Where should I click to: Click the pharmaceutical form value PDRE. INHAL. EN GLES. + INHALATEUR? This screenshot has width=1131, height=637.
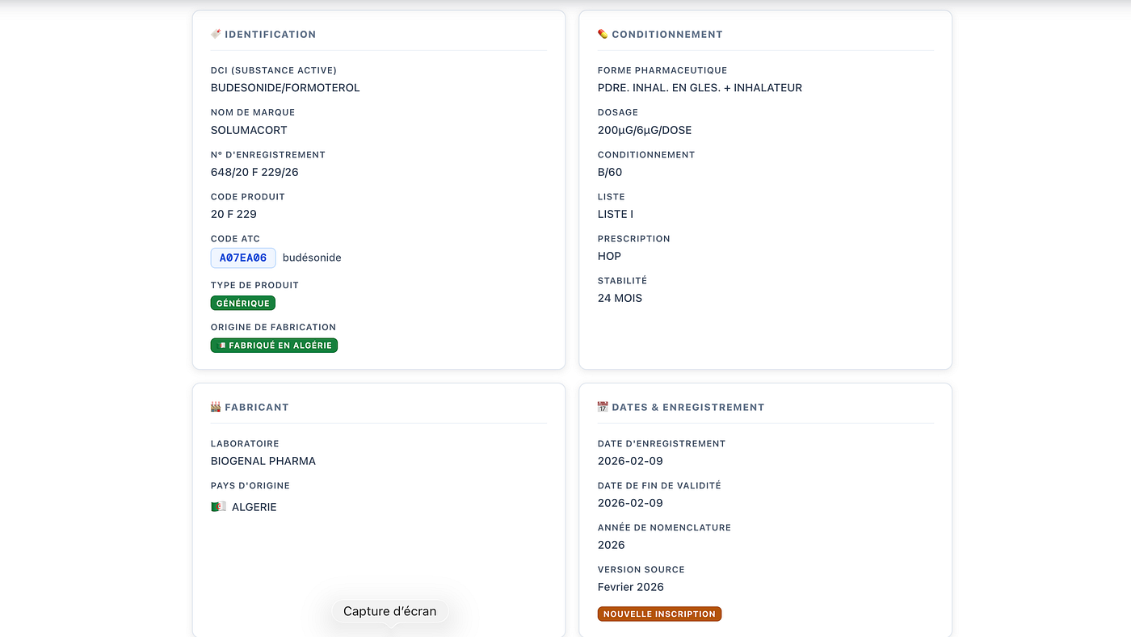pos(700,88)
